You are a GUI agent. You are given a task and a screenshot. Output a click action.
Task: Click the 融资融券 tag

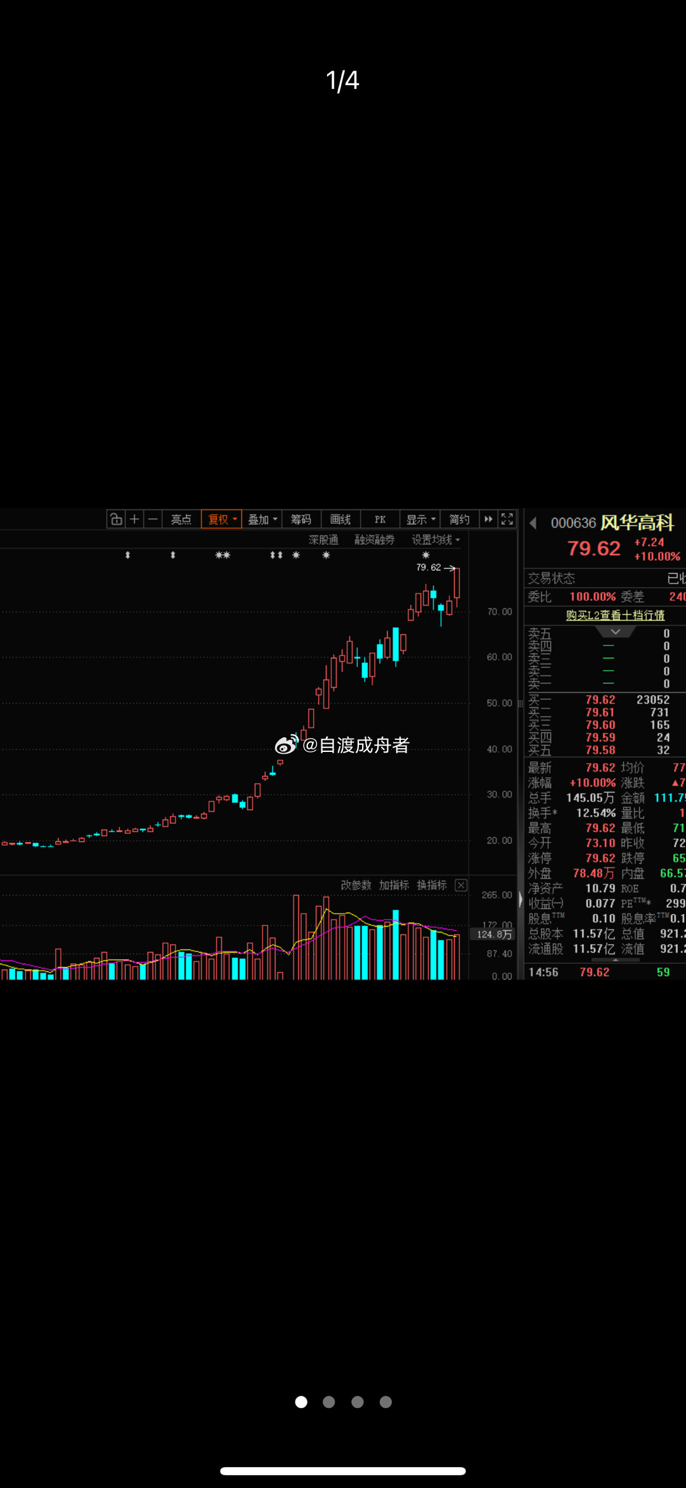pos(374,540)
